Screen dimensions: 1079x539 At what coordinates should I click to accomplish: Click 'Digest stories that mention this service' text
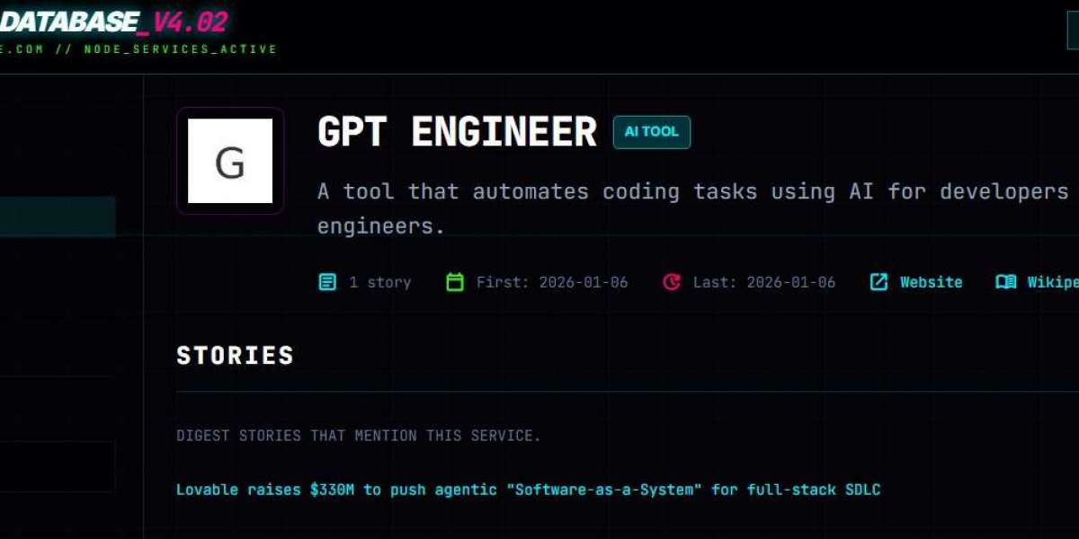359,436
